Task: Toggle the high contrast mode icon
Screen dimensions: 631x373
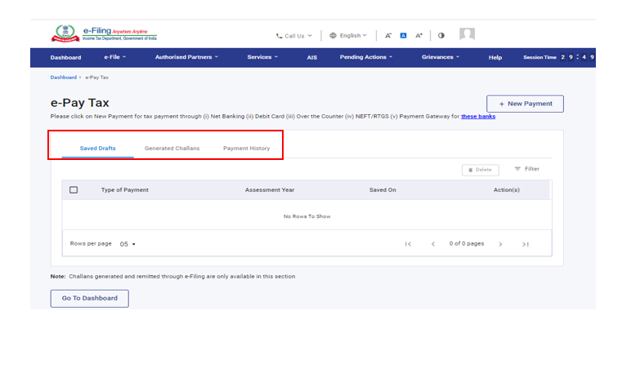Action: [x=441, y=36]
